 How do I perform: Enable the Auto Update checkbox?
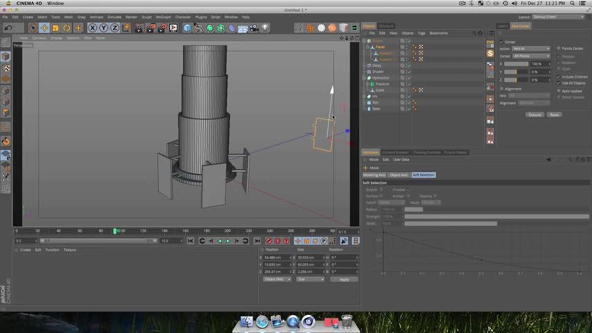point(559,91)
